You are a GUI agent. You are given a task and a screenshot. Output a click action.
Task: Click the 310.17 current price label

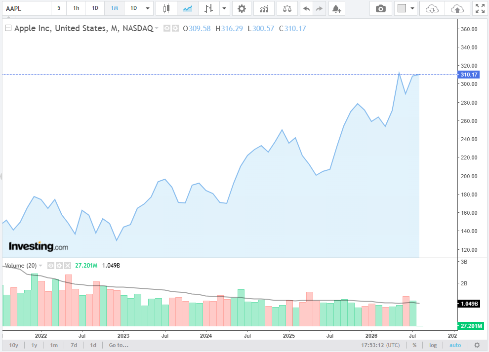click(x=469, y=75)
